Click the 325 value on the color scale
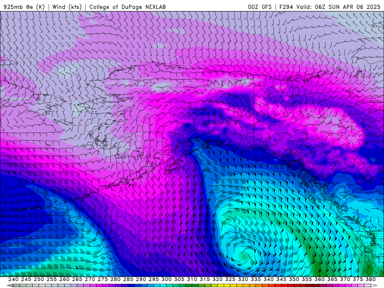 tap(230, 279)
